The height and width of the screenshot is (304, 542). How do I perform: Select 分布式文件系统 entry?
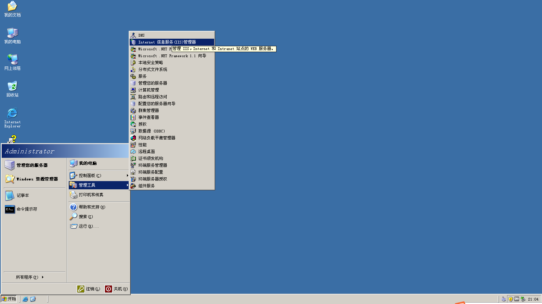tap(172, 69)
